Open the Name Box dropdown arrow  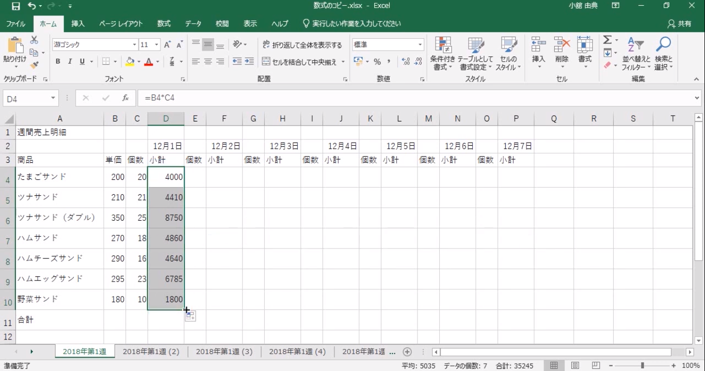tap(53, 98)
